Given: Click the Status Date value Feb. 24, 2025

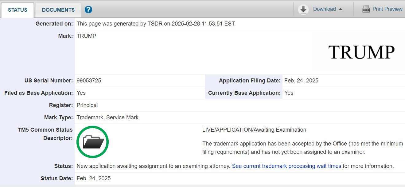Looking at the screenshot, I should tap(94, 178).
